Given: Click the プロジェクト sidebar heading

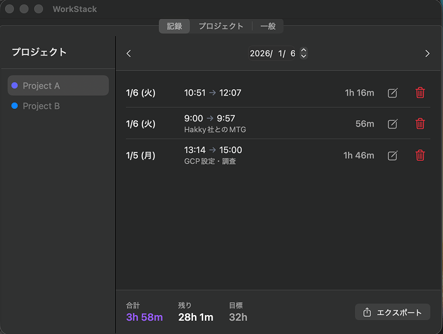Looking at the screenshot, I should pos(39,52).
